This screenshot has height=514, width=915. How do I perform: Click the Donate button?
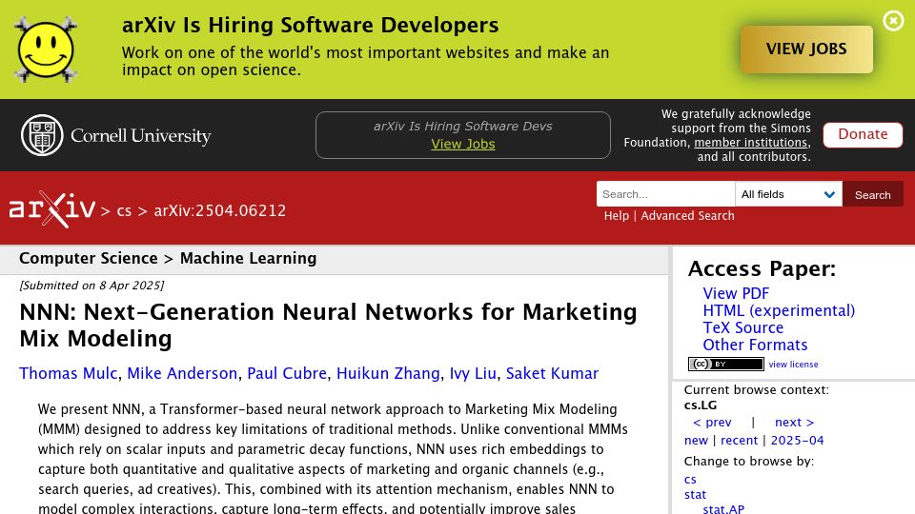point(863,134)
